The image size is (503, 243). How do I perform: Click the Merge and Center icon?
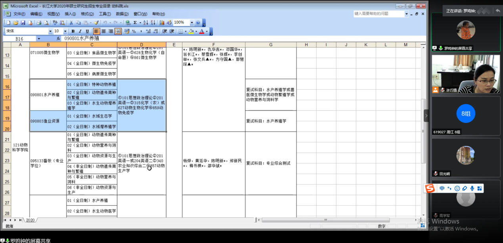(118, 31)
